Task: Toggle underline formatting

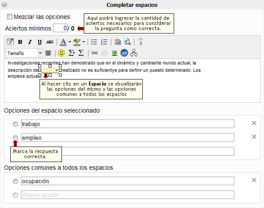Action: pos(40,42)
